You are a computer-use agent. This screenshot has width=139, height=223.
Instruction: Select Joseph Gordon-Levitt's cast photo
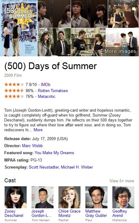(42, 197)
